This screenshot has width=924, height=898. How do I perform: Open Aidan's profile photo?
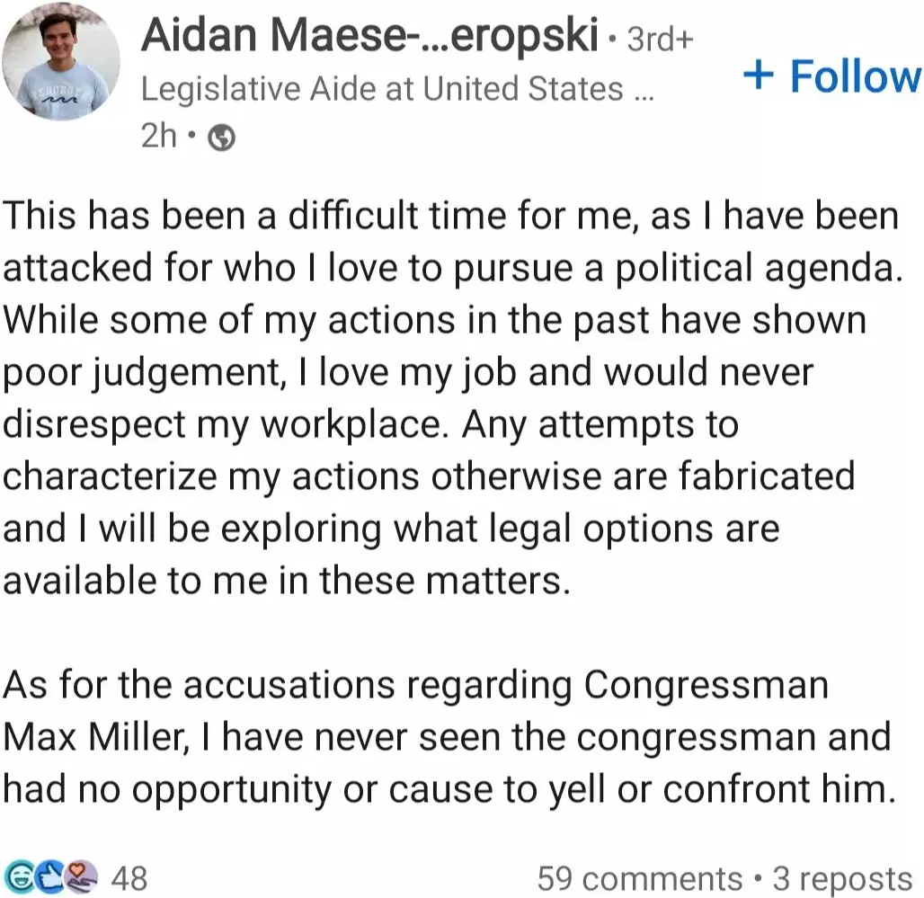pyautogui.click(x=61, y=63)
